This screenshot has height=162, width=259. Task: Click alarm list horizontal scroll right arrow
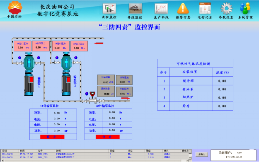pos(187,160)
